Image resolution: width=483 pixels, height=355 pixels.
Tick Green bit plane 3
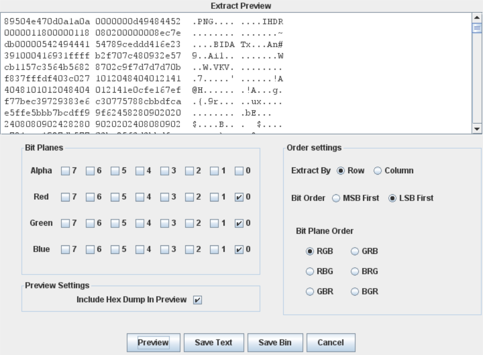tap(165, 223)
